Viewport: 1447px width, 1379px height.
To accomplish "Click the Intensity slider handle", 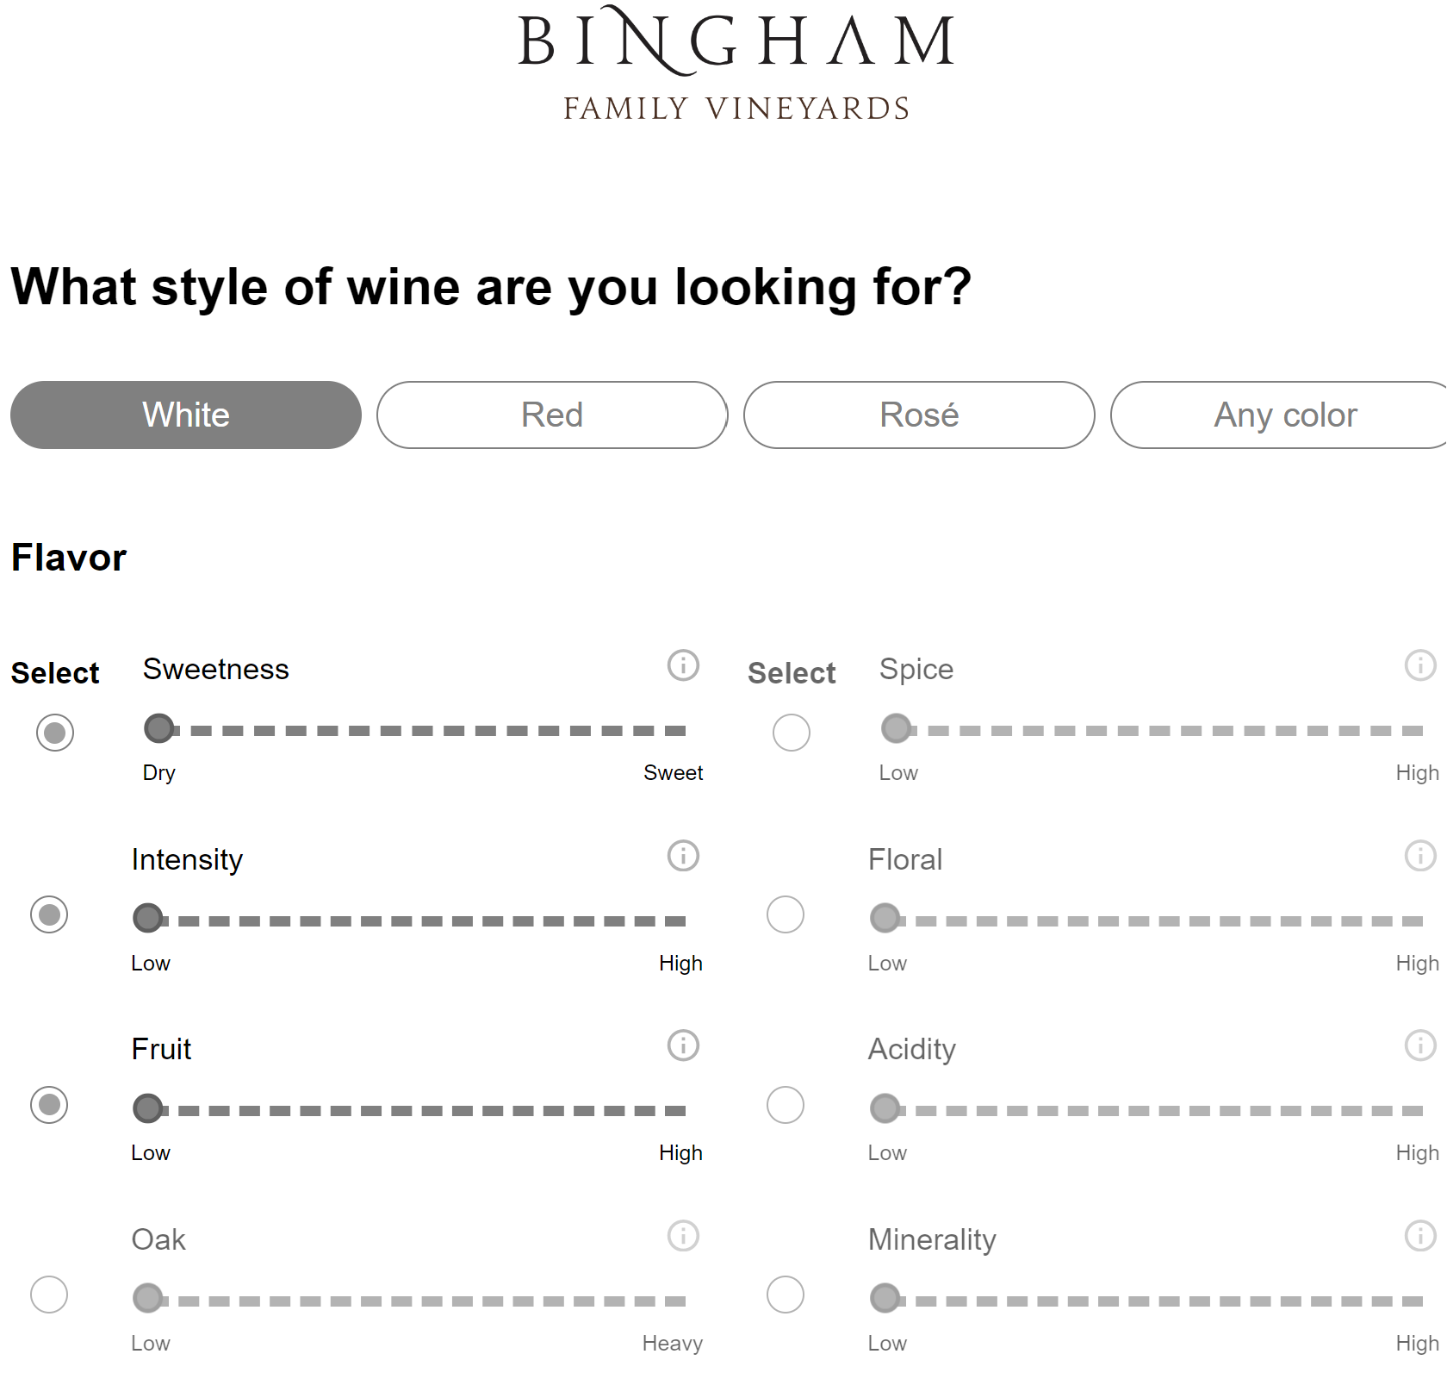I will (x=147, y=918).
